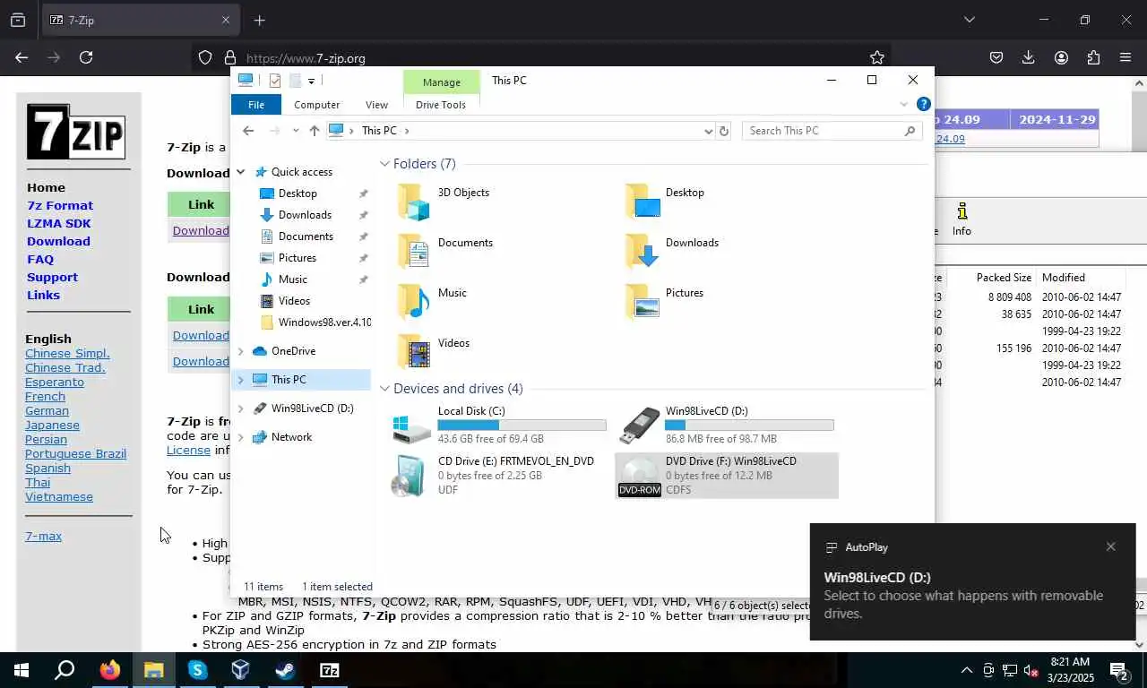This screenshot has width=1147, height=688.
Task: Click Properties icon in Explorer quick access toolbar
Action: pos(274,81)
